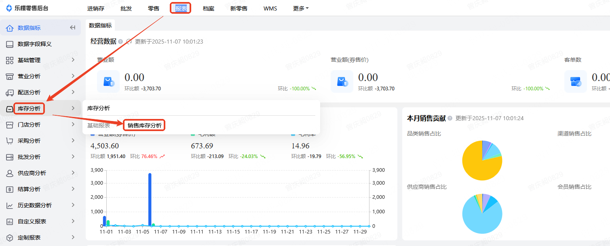The image size is (610, 246).
Task: Click the 会员销售占比 label
Action: (574, 187)
